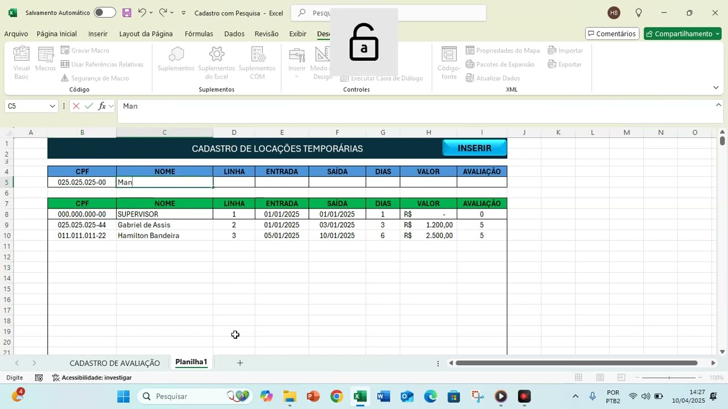Click the Importar XML button
The image size is (728, 409).
point(565,51)
